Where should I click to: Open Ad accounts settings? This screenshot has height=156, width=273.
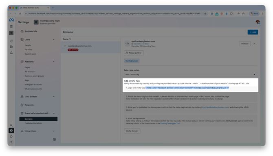point(30,72)
